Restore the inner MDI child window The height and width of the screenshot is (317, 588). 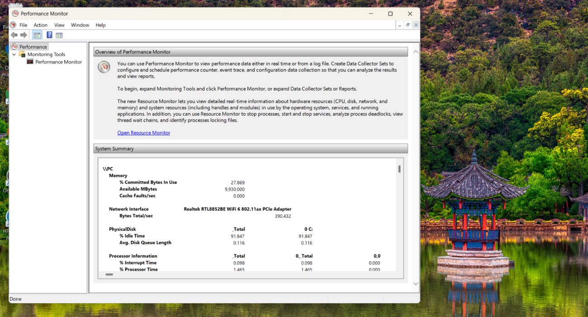408,25
